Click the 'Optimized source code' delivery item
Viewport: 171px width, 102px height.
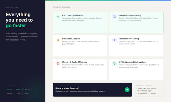[146, 88]
